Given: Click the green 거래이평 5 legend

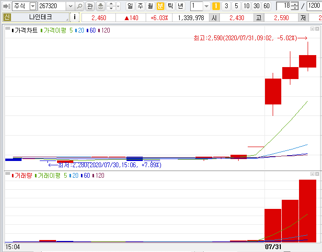Looking at the screenshot, I should point(51,175).
